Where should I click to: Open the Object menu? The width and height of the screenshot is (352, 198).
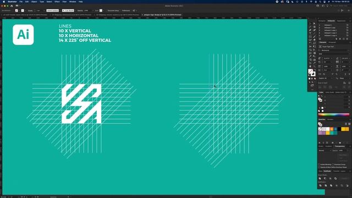coord(34,2)
